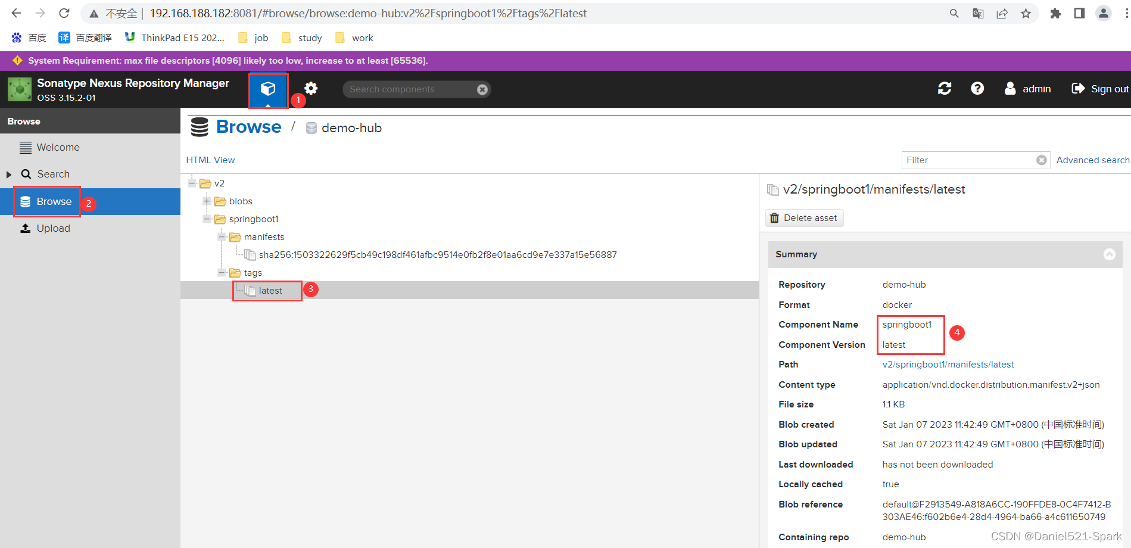Select the sha256 manifest asset
This screenshot has width=1131, height=548.
(x=438, y=254)
